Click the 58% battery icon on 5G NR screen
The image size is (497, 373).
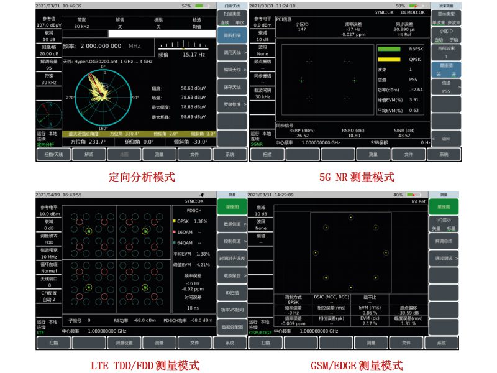(416, 6)
